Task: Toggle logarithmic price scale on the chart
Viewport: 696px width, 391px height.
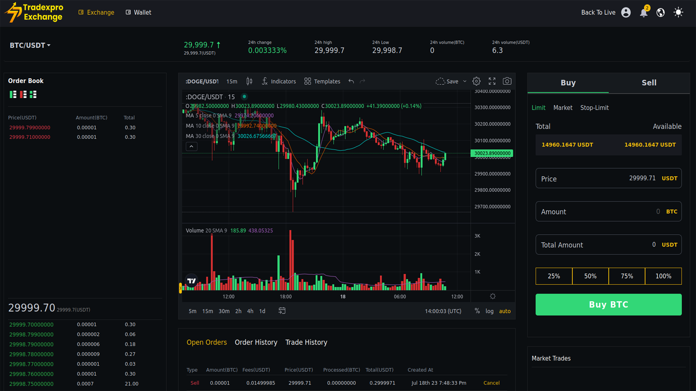Action: (489, 311)
